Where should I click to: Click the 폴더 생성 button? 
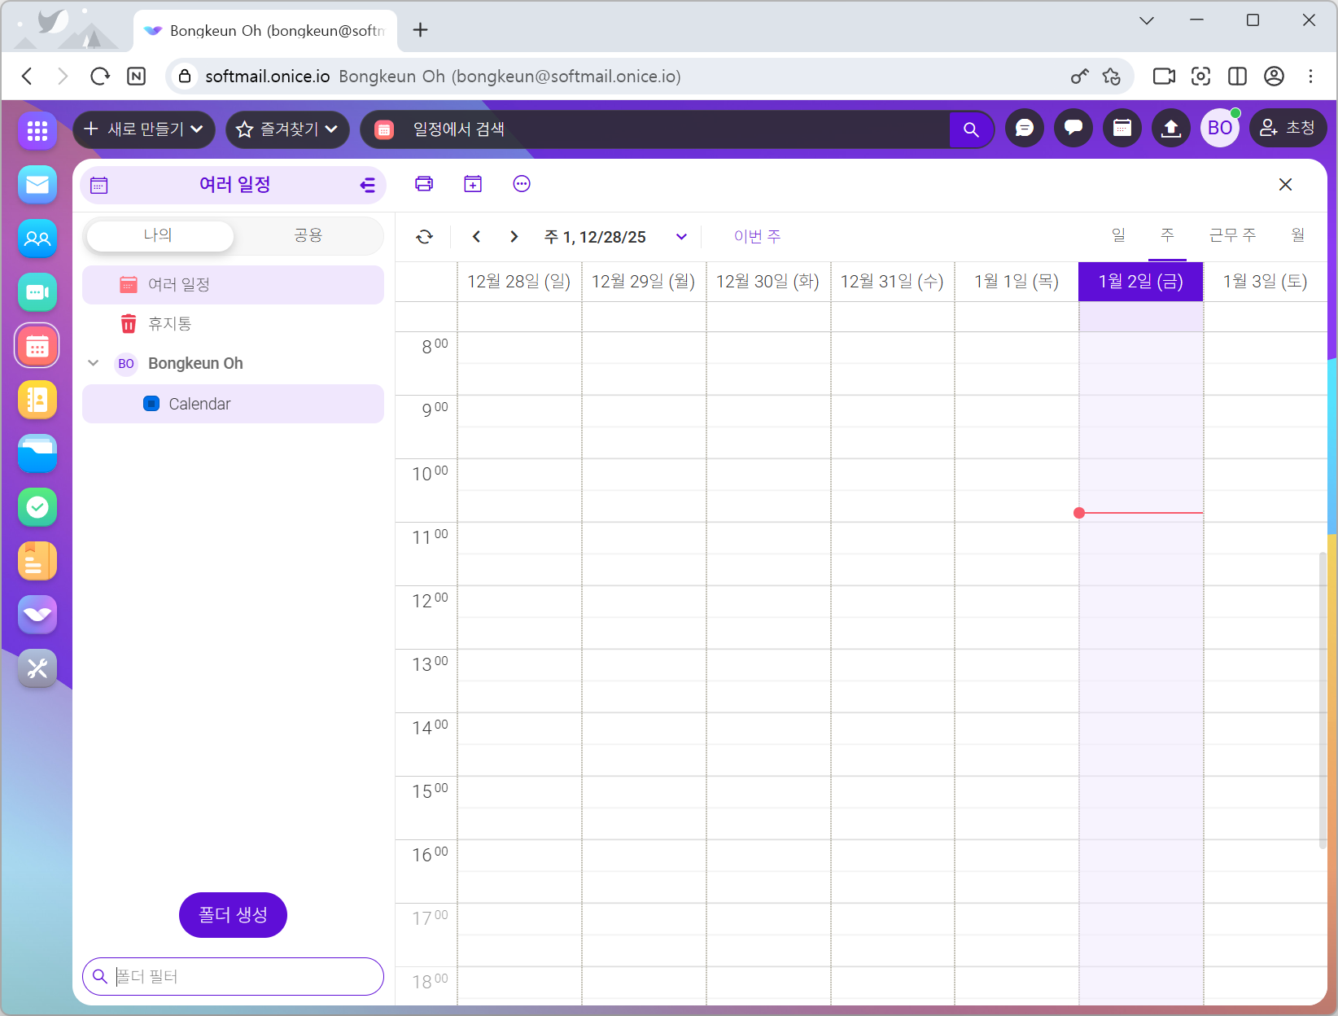233,915
